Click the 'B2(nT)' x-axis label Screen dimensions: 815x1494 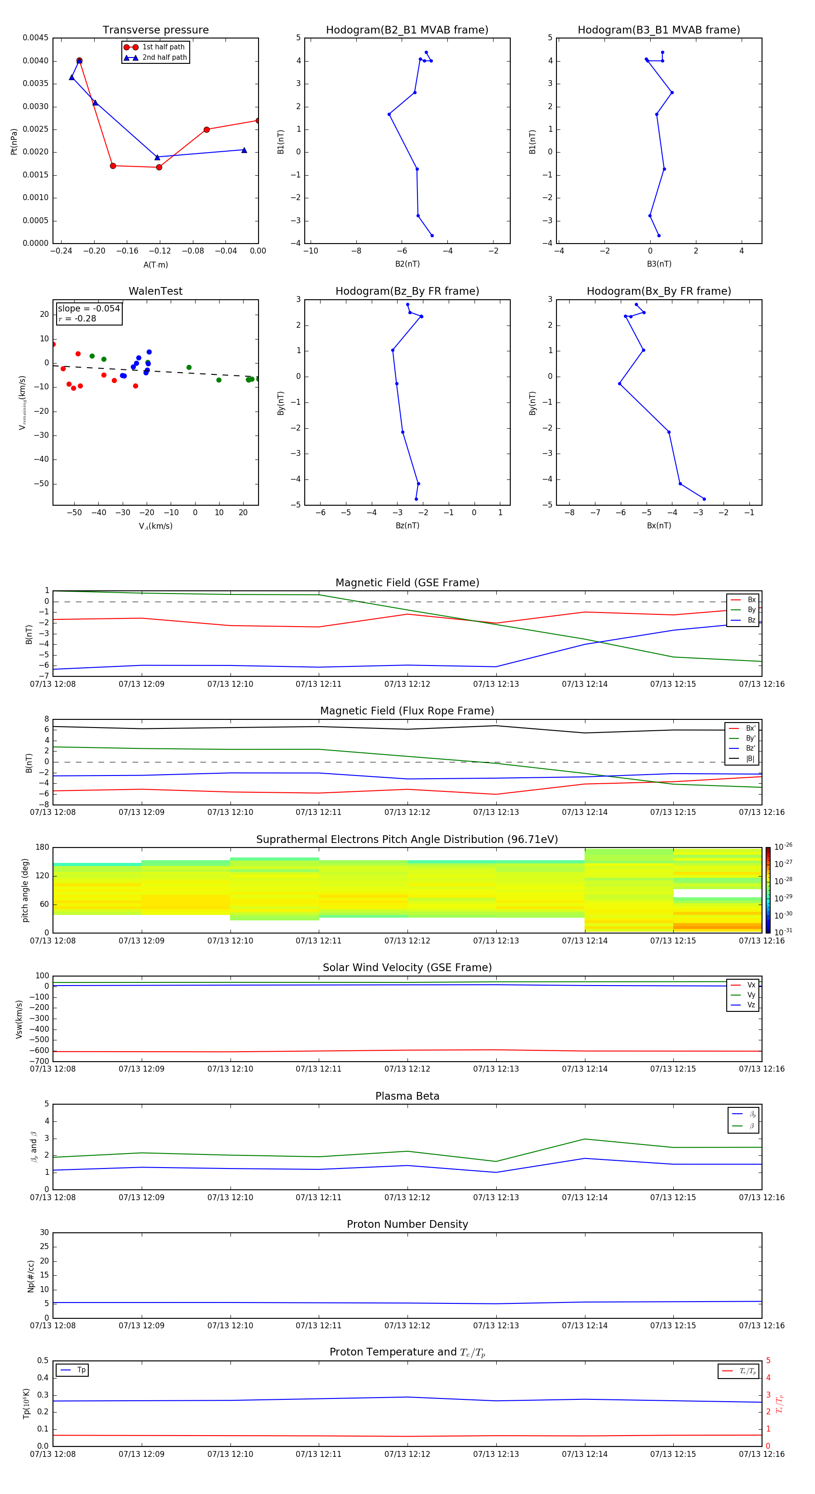407,264
